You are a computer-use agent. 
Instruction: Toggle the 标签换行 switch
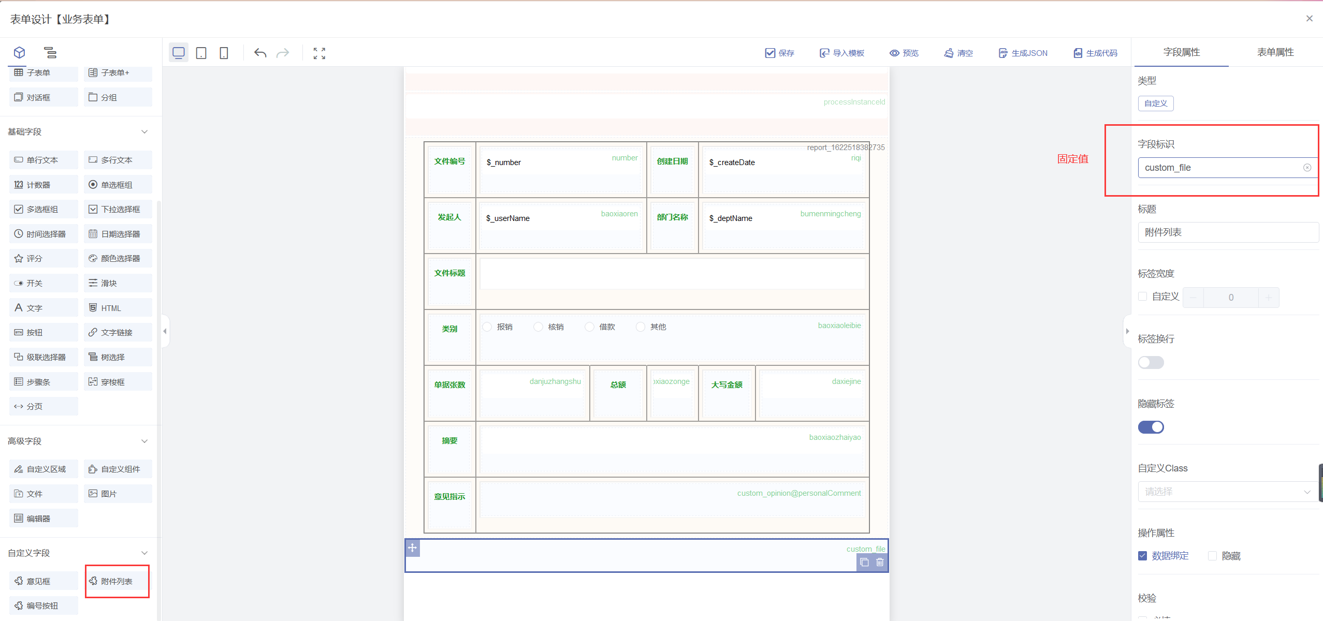coord(1151,362)
